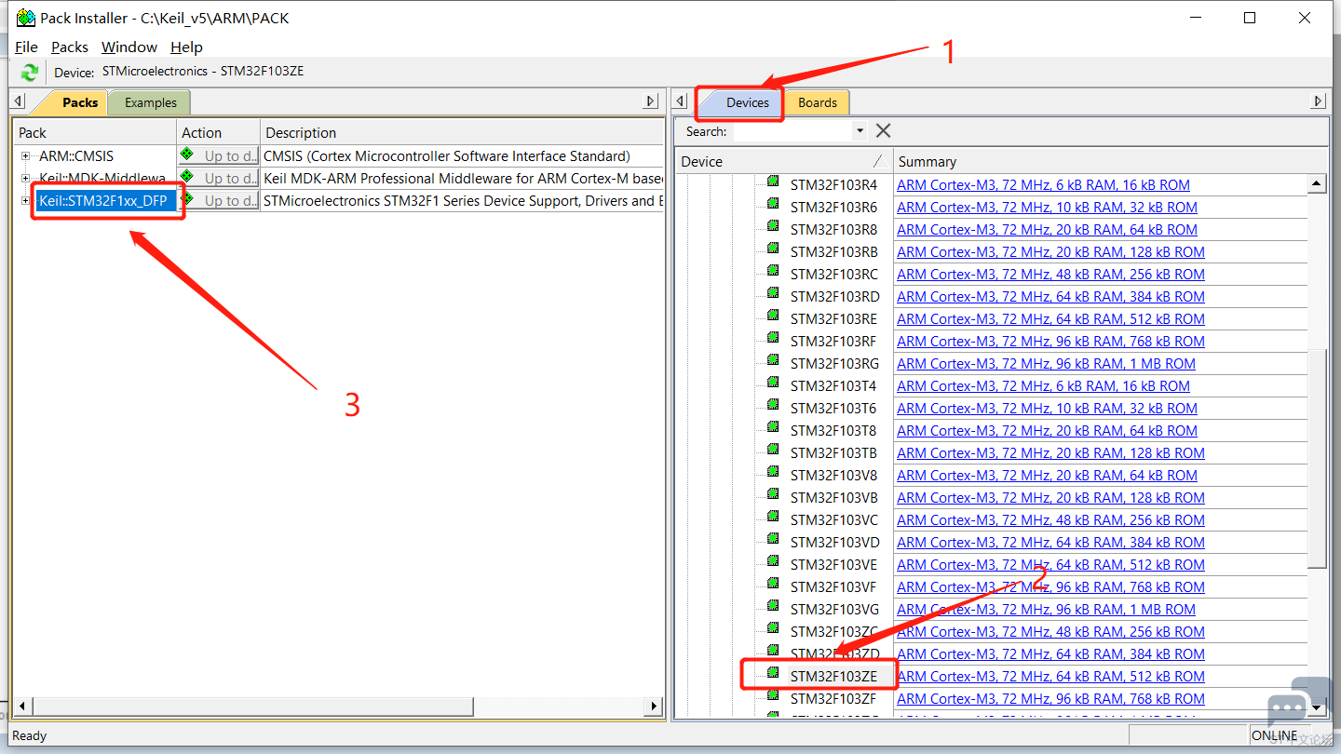Click the chip icon beside STM32F103ZF

click(773, 695)
